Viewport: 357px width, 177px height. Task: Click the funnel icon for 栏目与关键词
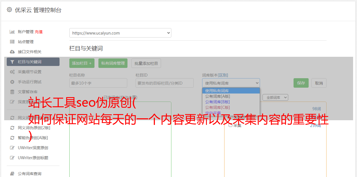click(12, 62)
